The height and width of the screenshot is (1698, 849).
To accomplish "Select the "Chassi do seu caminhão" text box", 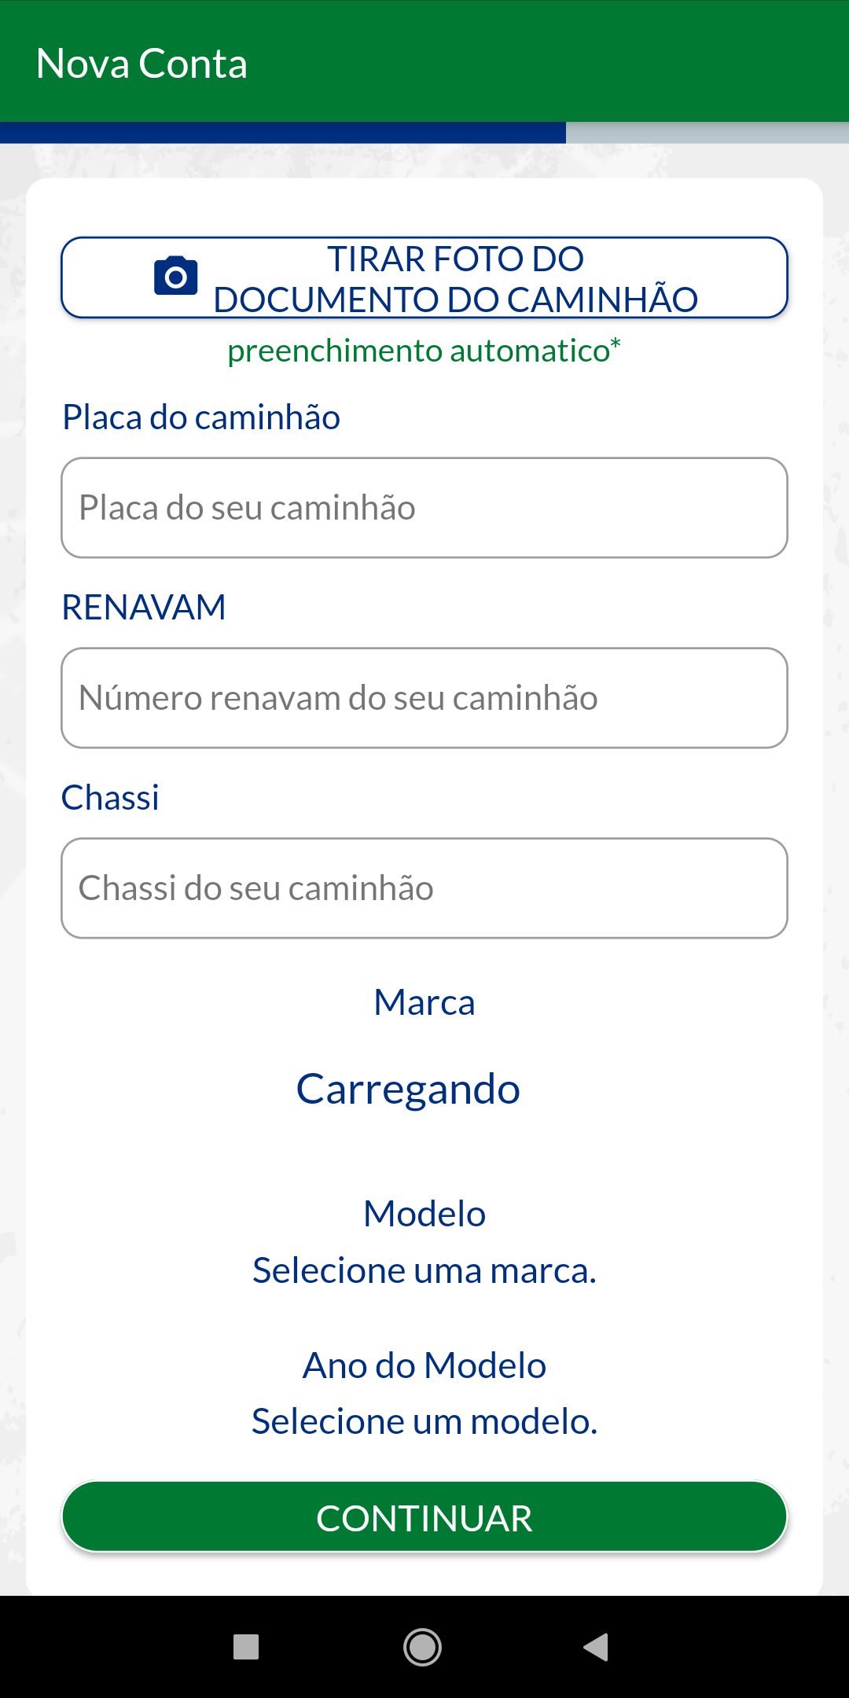I will pyautogui.click(x=424, y=888).
